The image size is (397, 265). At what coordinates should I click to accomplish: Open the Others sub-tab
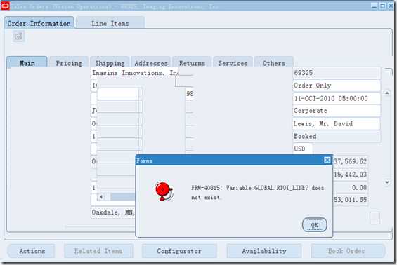pos(274,63)
